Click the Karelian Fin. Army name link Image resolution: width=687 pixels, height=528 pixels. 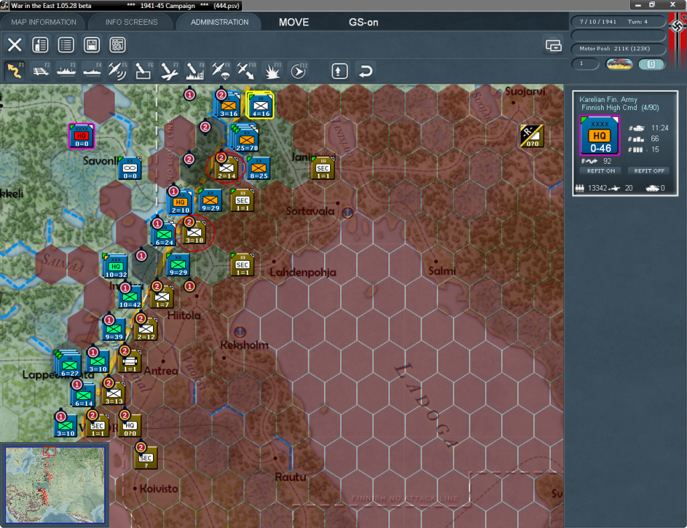pos(608,99)
